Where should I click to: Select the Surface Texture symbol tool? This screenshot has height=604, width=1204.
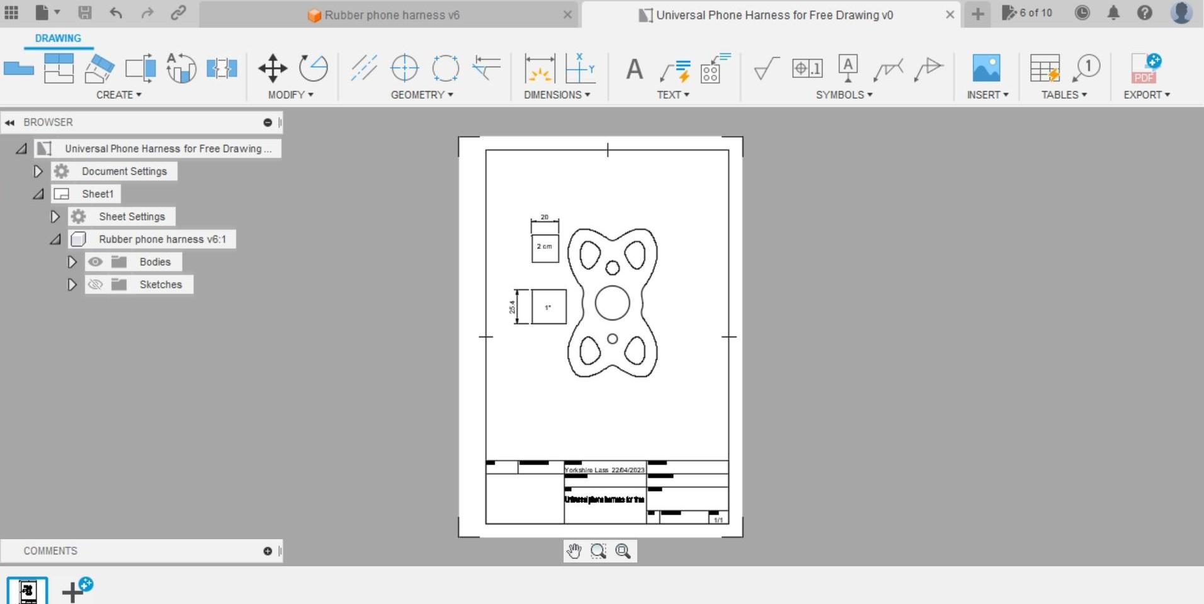tap(766, 68)
